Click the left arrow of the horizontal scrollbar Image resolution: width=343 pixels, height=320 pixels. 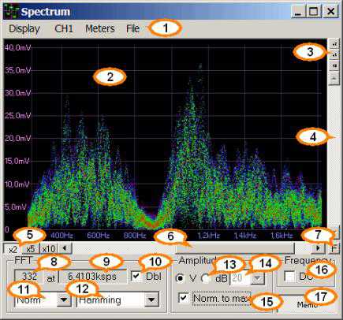65,248
